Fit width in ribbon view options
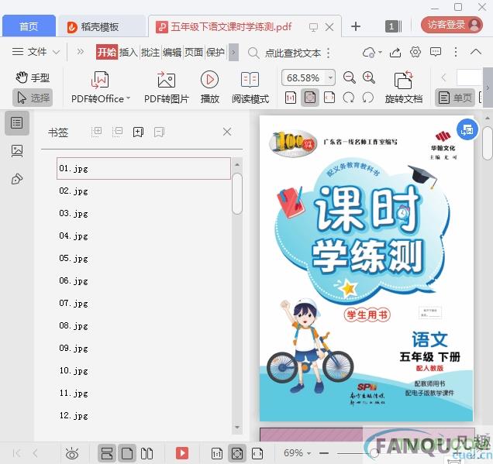 click(x=329, y=98)
